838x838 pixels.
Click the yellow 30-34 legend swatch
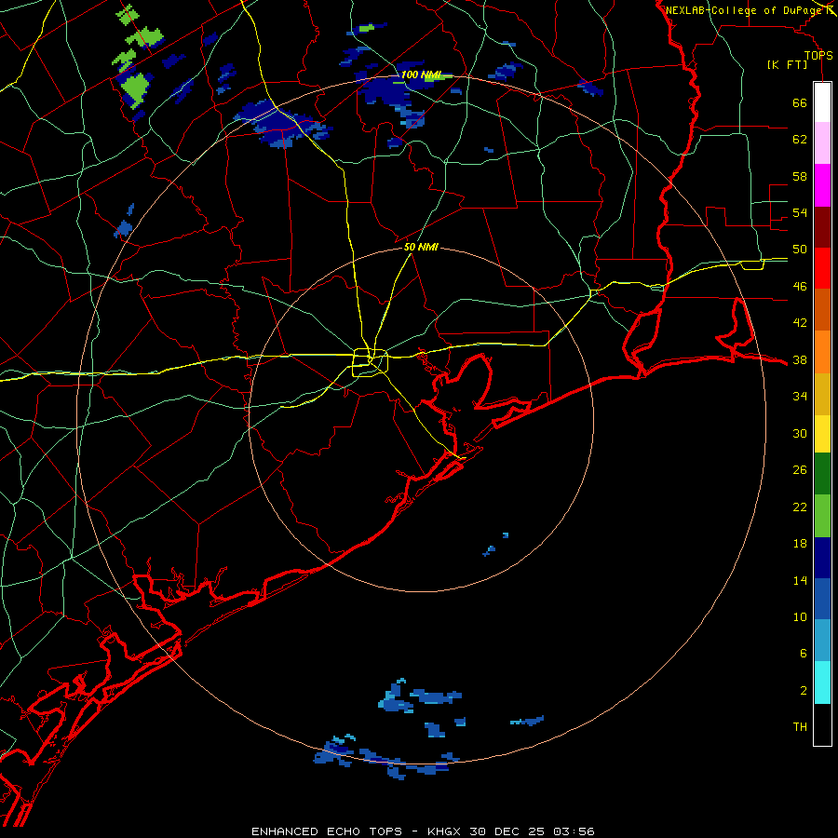point(822,433)
